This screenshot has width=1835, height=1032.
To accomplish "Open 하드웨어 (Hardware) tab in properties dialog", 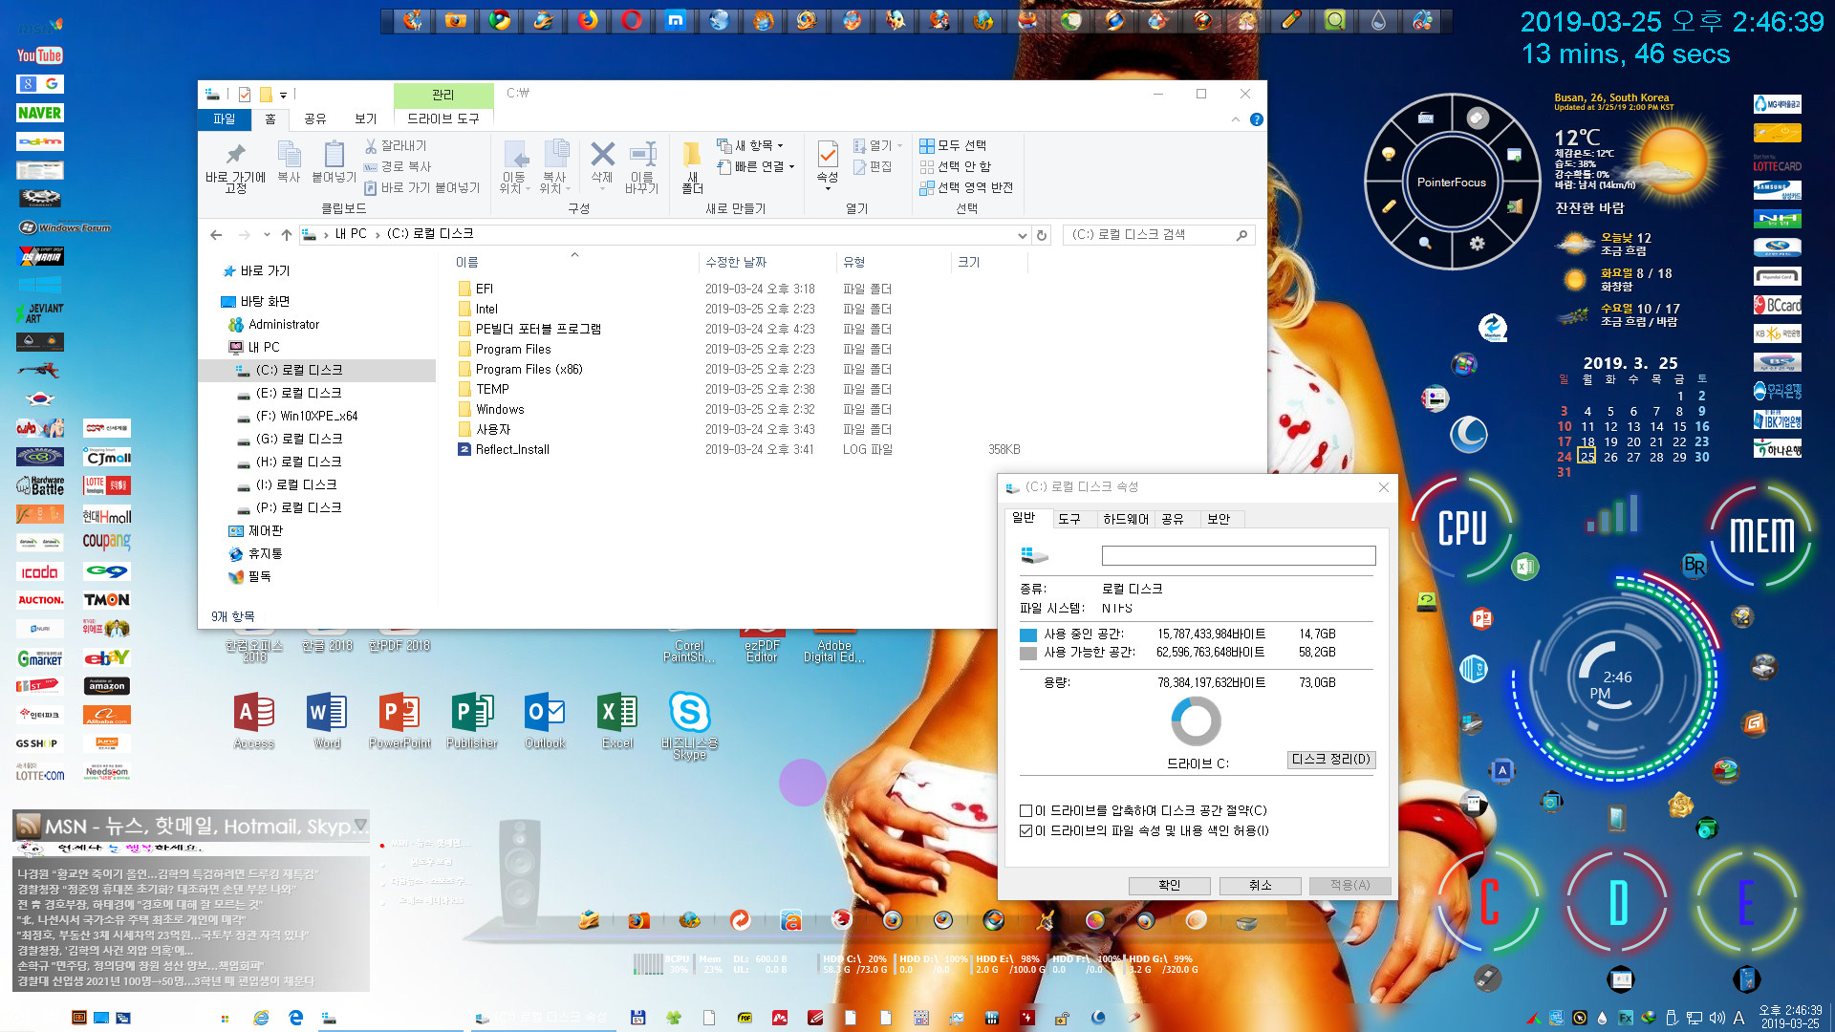I will click(x=1126, y=519).
